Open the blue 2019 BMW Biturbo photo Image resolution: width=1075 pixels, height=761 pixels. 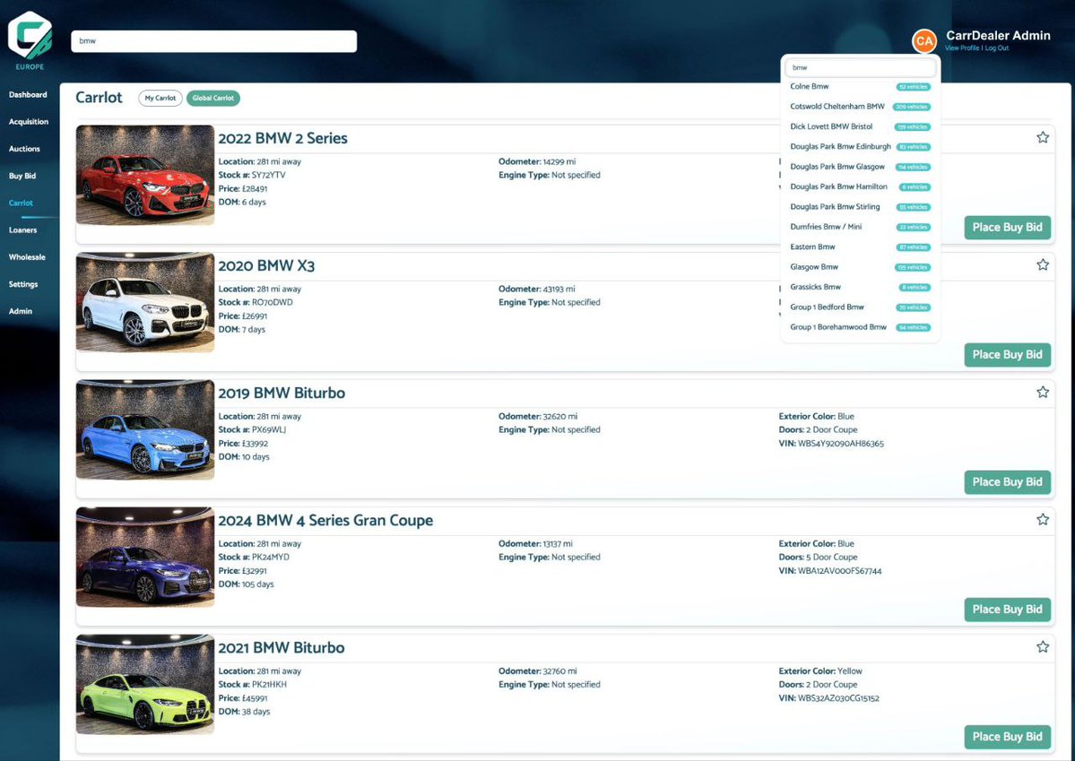click(x=145, y=430)
